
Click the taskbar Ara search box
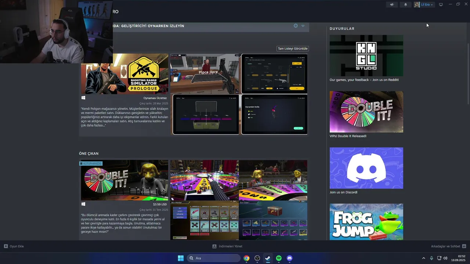[214, 258]
